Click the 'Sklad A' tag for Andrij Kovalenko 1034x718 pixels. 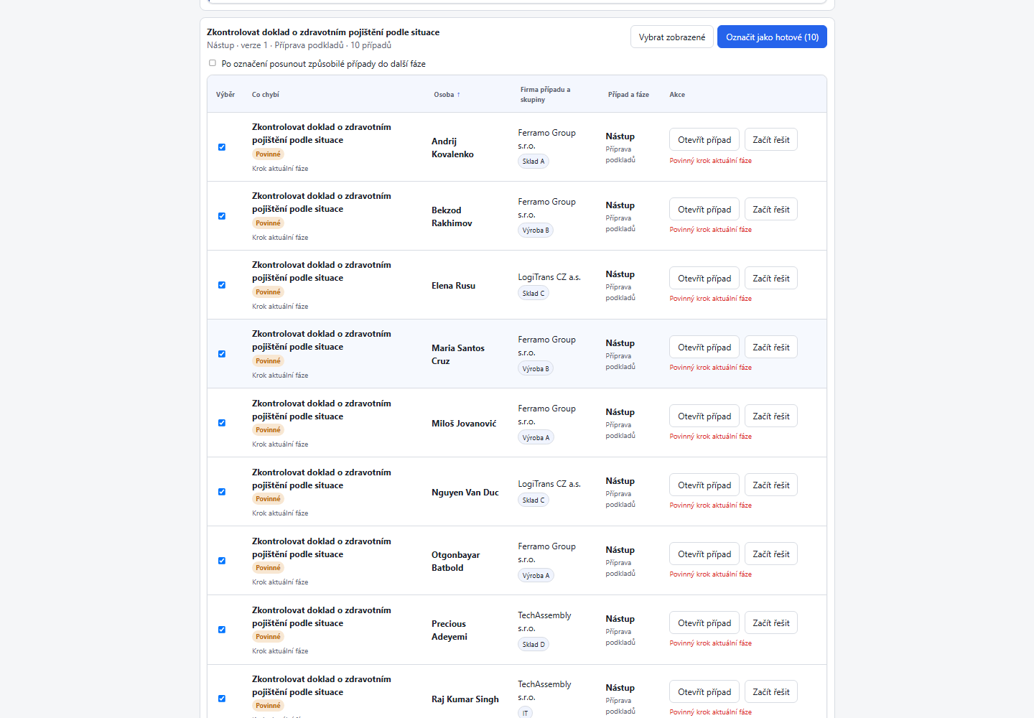coord(534,162)
